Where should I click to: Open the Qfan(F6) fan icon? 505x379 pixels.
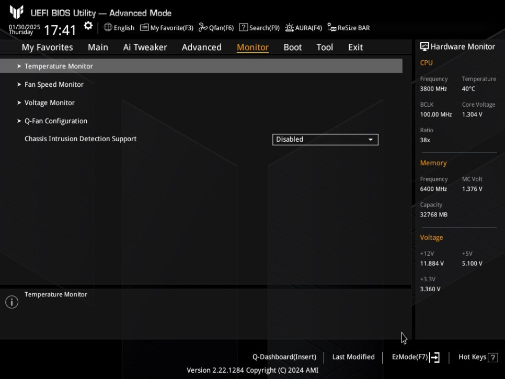[203, 27]
